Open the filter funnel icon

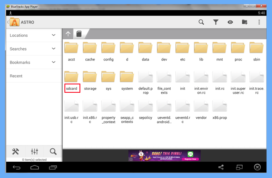pos(216,22)
